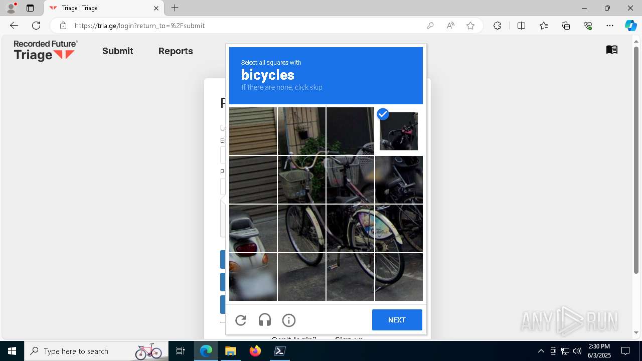Go back with the browser back arrow
The height and width of the screenshot is (361, 642).
point(14,26)
